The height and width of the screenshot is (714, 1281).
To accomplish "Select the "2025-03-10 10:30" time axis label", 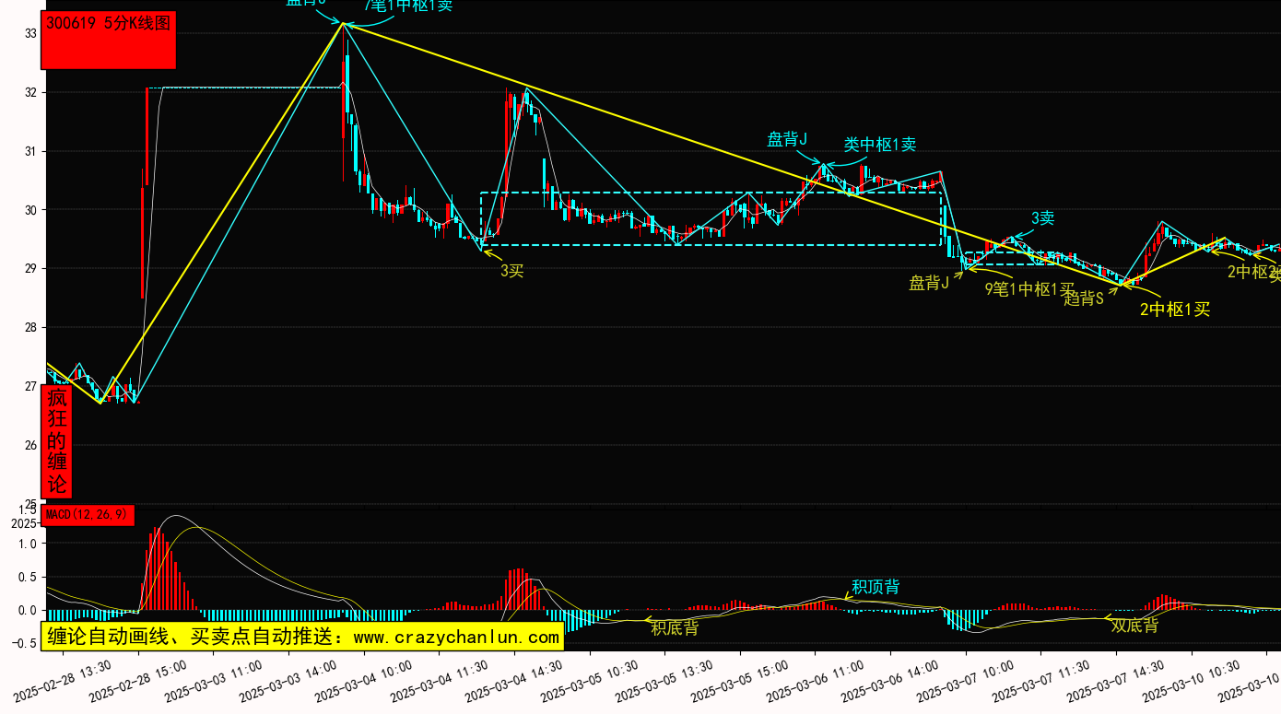I will tap(1193, 681).
